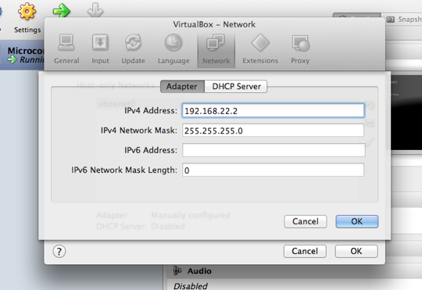The image size is (422, 290).
Task: Click the IPv4 Network Mask field
Action: pos(274,131)
